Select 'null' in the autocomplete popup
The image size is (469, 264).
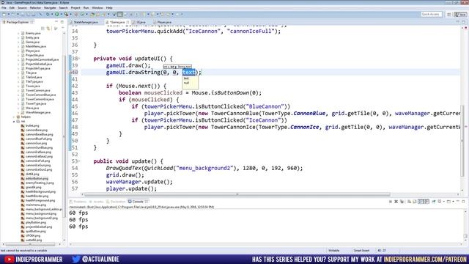point(186,83)
